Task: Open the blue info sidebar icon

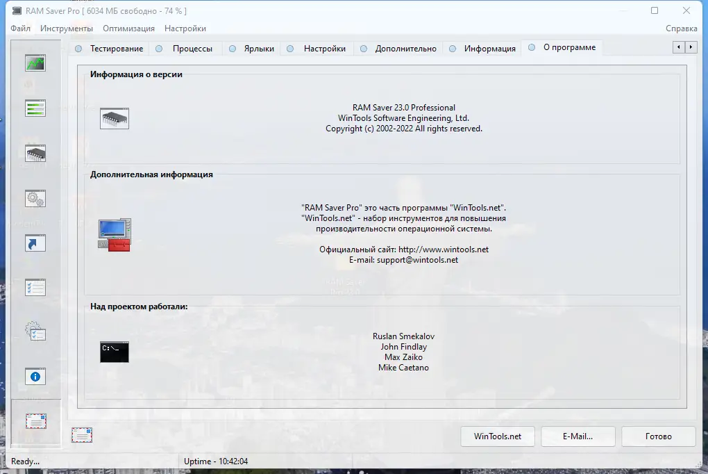Action: tap(35, 377)
